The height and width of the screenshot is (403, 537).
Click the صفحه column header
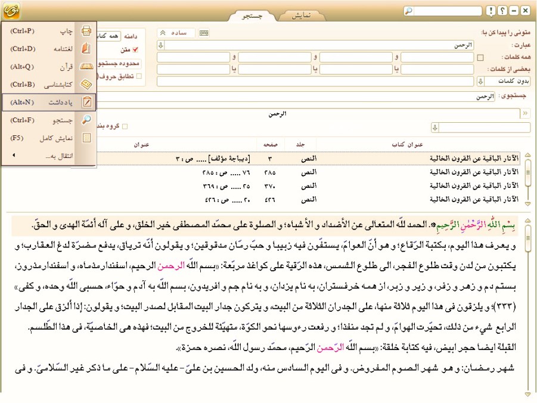[x=270, y=145]
